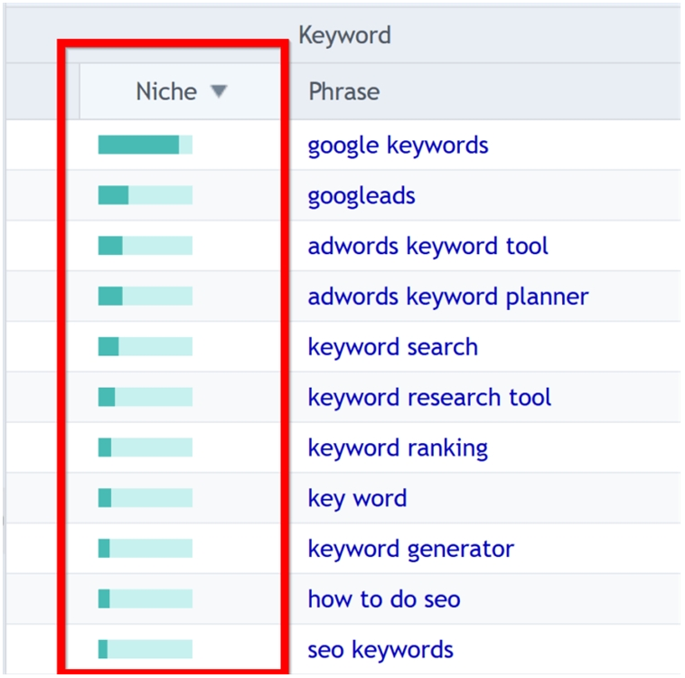The image size is (685, 678).
Task: Open the 'keyword research tool' link
Action: pos(429,398)
